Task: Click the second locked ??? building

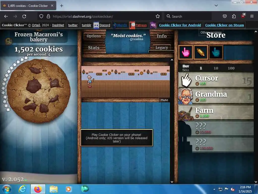Action: (216, 145)
